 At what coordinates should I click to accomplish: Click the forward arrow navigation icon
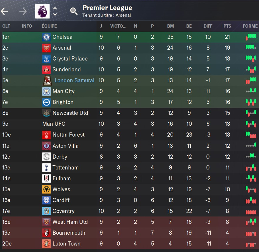pyautogui.click(x=23, y=11)
